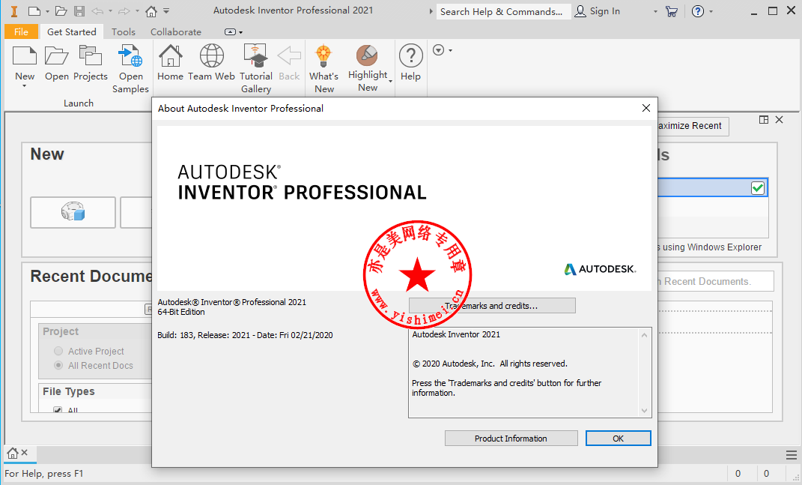Click the Open ribbon button
The width and height of the screenshot is (802, 485).
coord(56,63)
